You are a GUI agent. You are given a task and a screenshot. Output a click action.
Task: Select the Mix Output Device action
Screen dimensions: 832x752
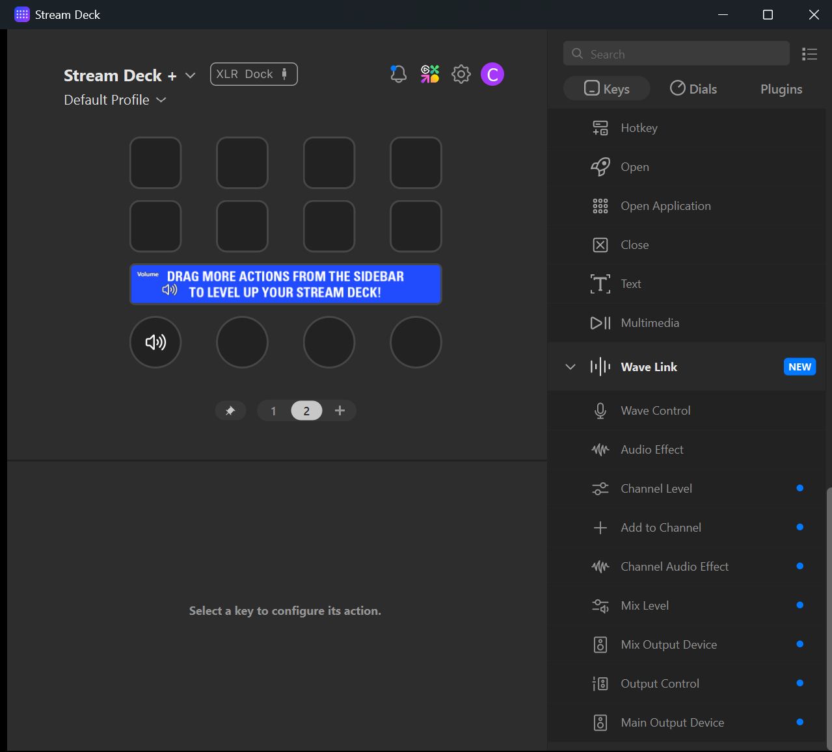pos(669,645)
